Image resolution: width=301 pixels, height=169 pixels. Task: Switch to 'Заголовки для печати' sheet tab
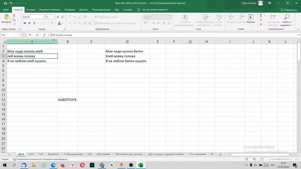click(129, 154)
